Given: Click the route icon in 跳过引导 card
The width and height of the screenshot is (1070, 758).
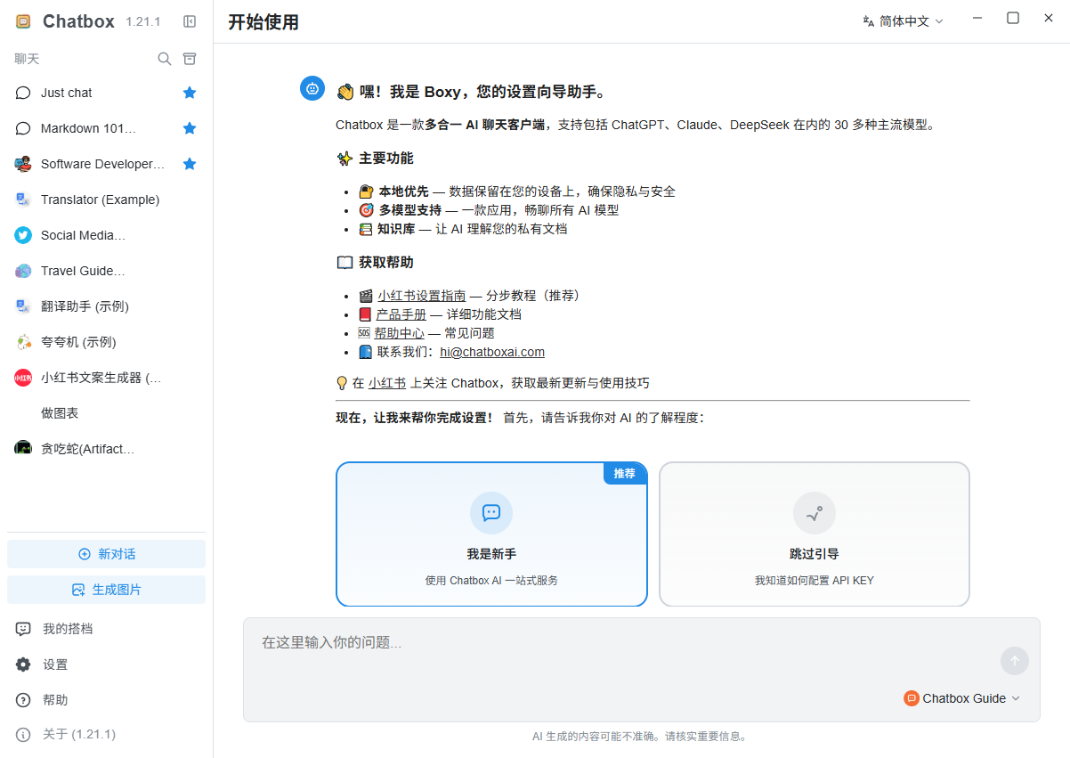Looking at the screenshot, I should 815,513.
